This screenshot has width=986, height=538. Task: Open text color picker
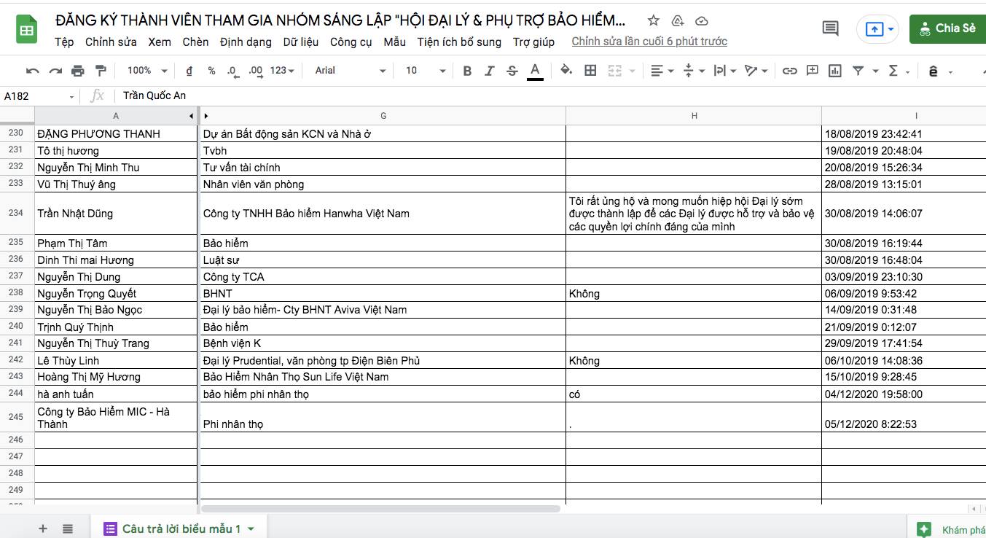(x=535, y=71)
